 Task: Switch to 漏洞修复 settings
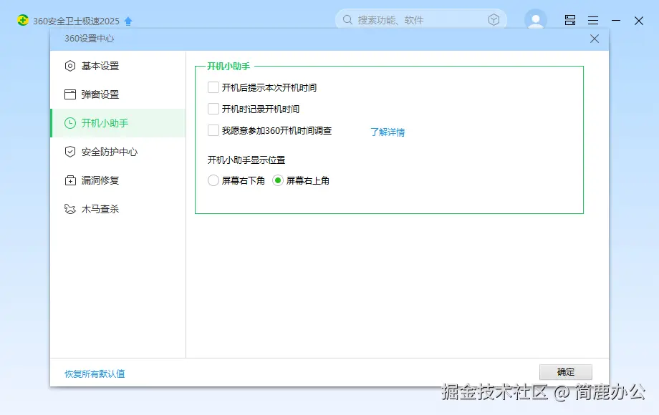click(x=118, y=180)
